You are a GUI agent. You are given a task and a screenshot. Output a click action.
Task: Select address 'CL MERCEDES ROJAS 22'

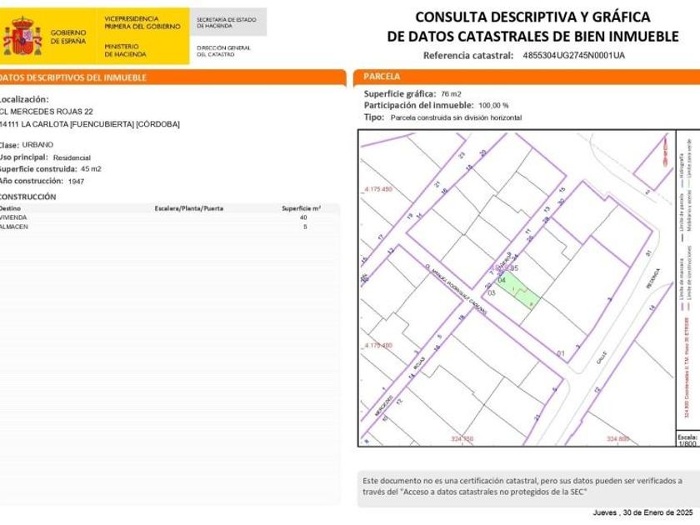(47, 112)
